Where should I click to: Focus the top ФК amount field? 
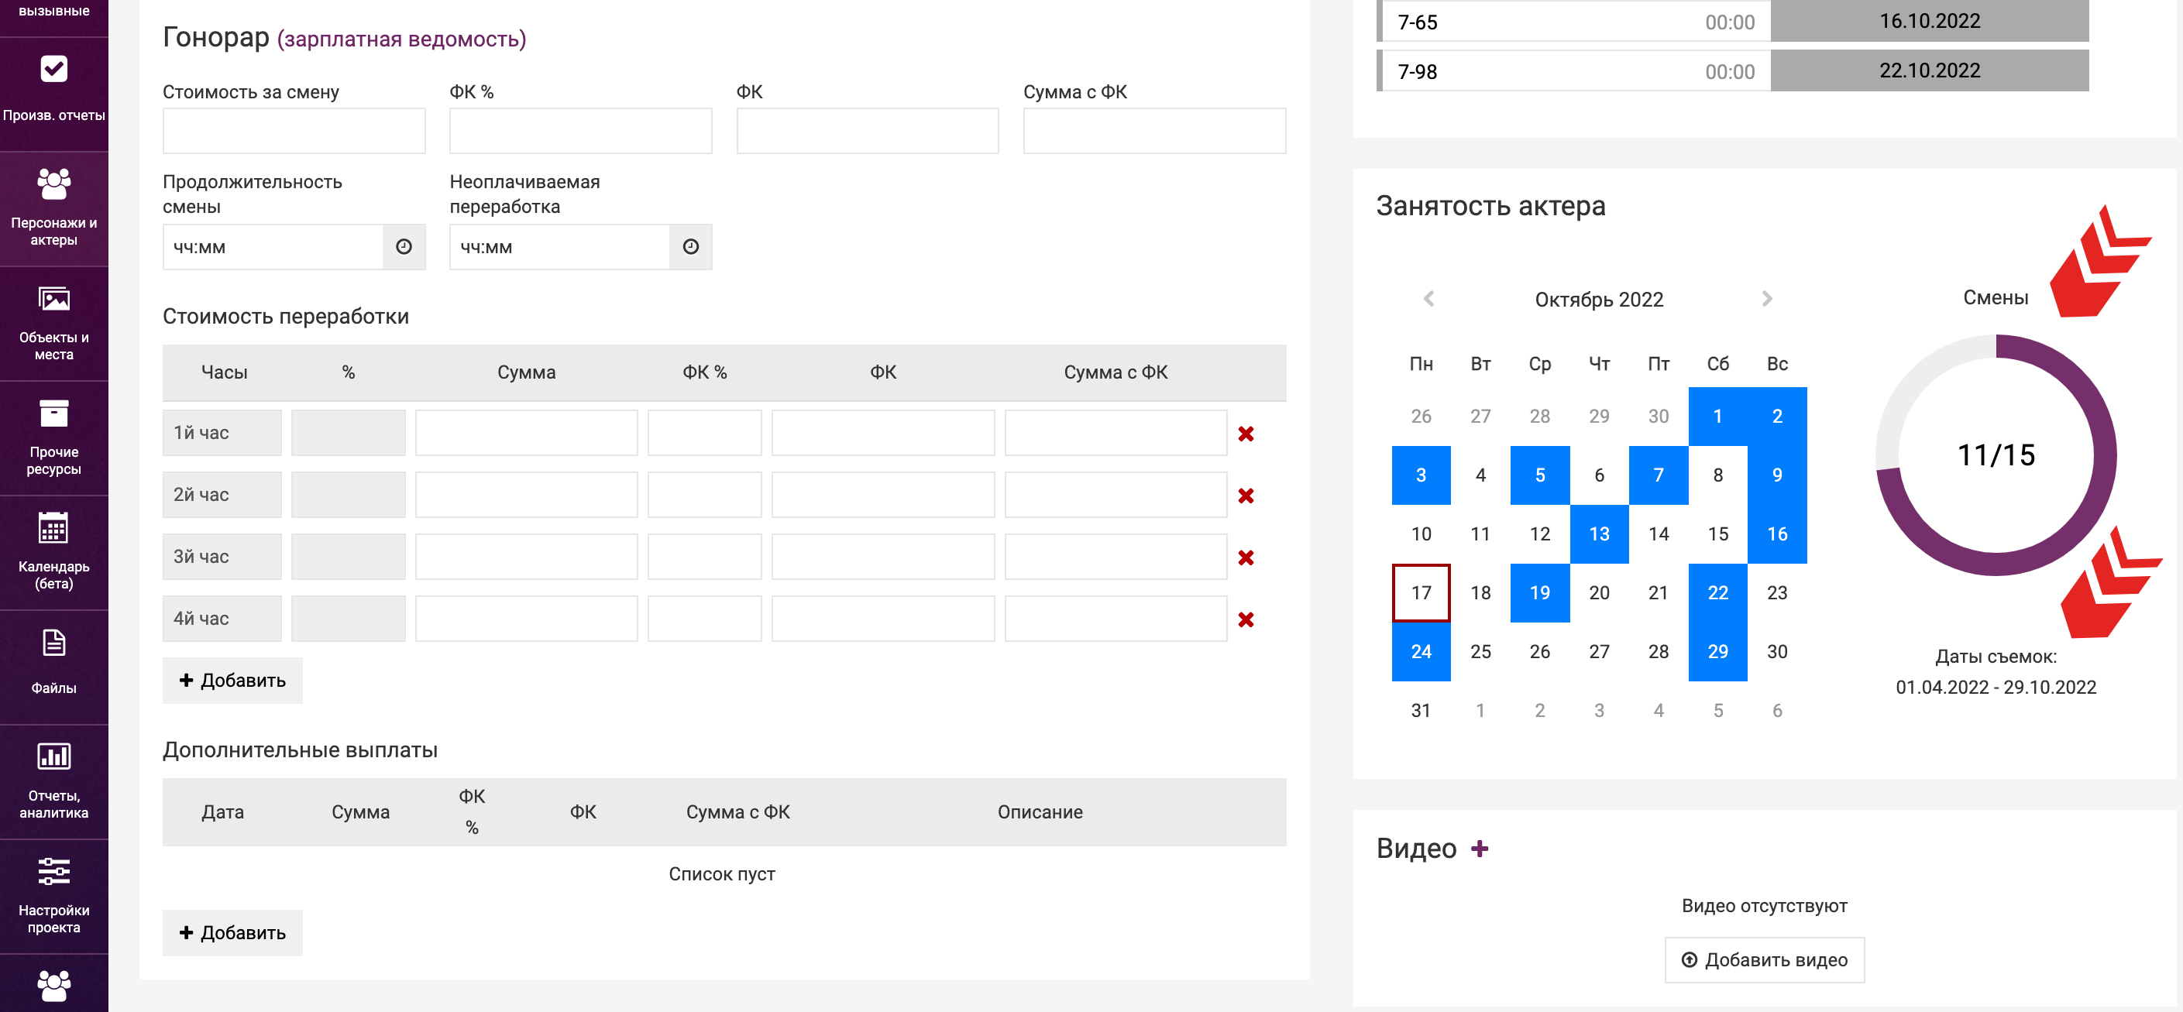[x=868, y=130]
